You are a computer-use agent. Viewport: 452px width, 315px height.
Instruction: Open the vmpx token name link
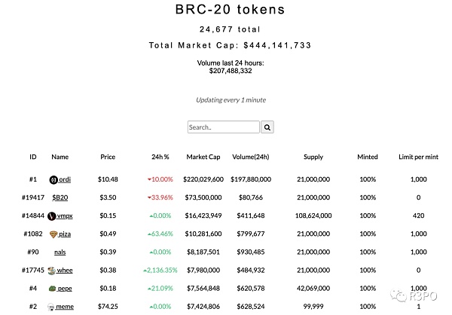pos(65,216)
